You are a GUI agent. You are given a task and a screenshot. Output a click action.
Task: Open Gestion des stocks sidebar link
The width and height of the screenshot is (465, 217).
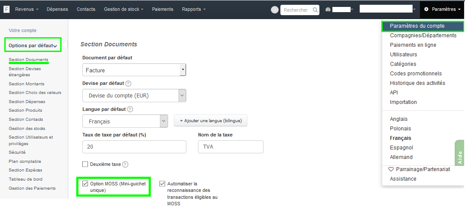coord(27,128)
